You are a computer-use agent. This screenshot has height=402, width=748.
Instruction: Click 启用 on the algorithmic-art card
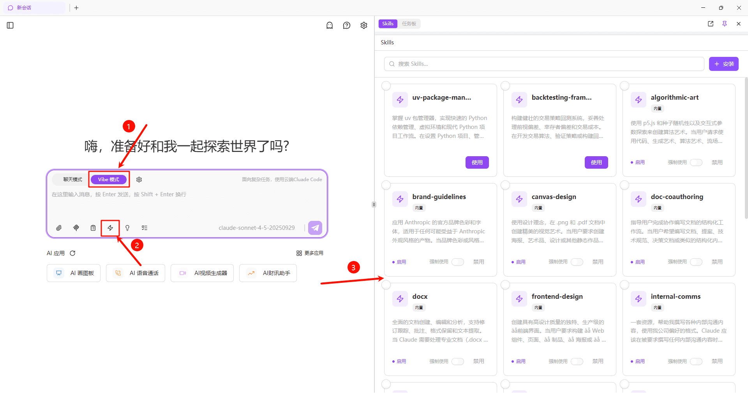(x=638, y=162)
